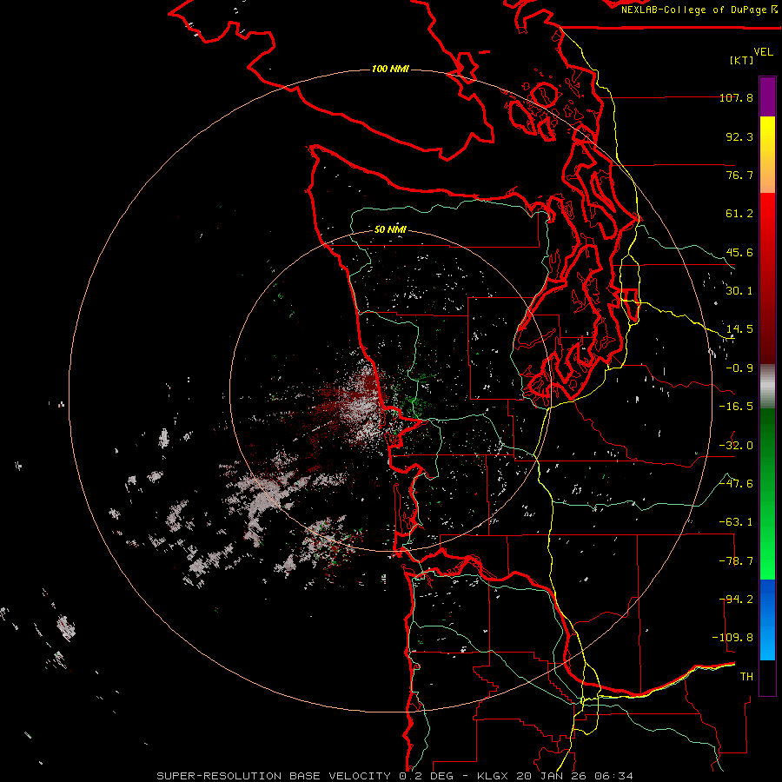This screenshot has height=782, width=782.
Task: Click the 61.2 legend value
Action: [739, 214]
